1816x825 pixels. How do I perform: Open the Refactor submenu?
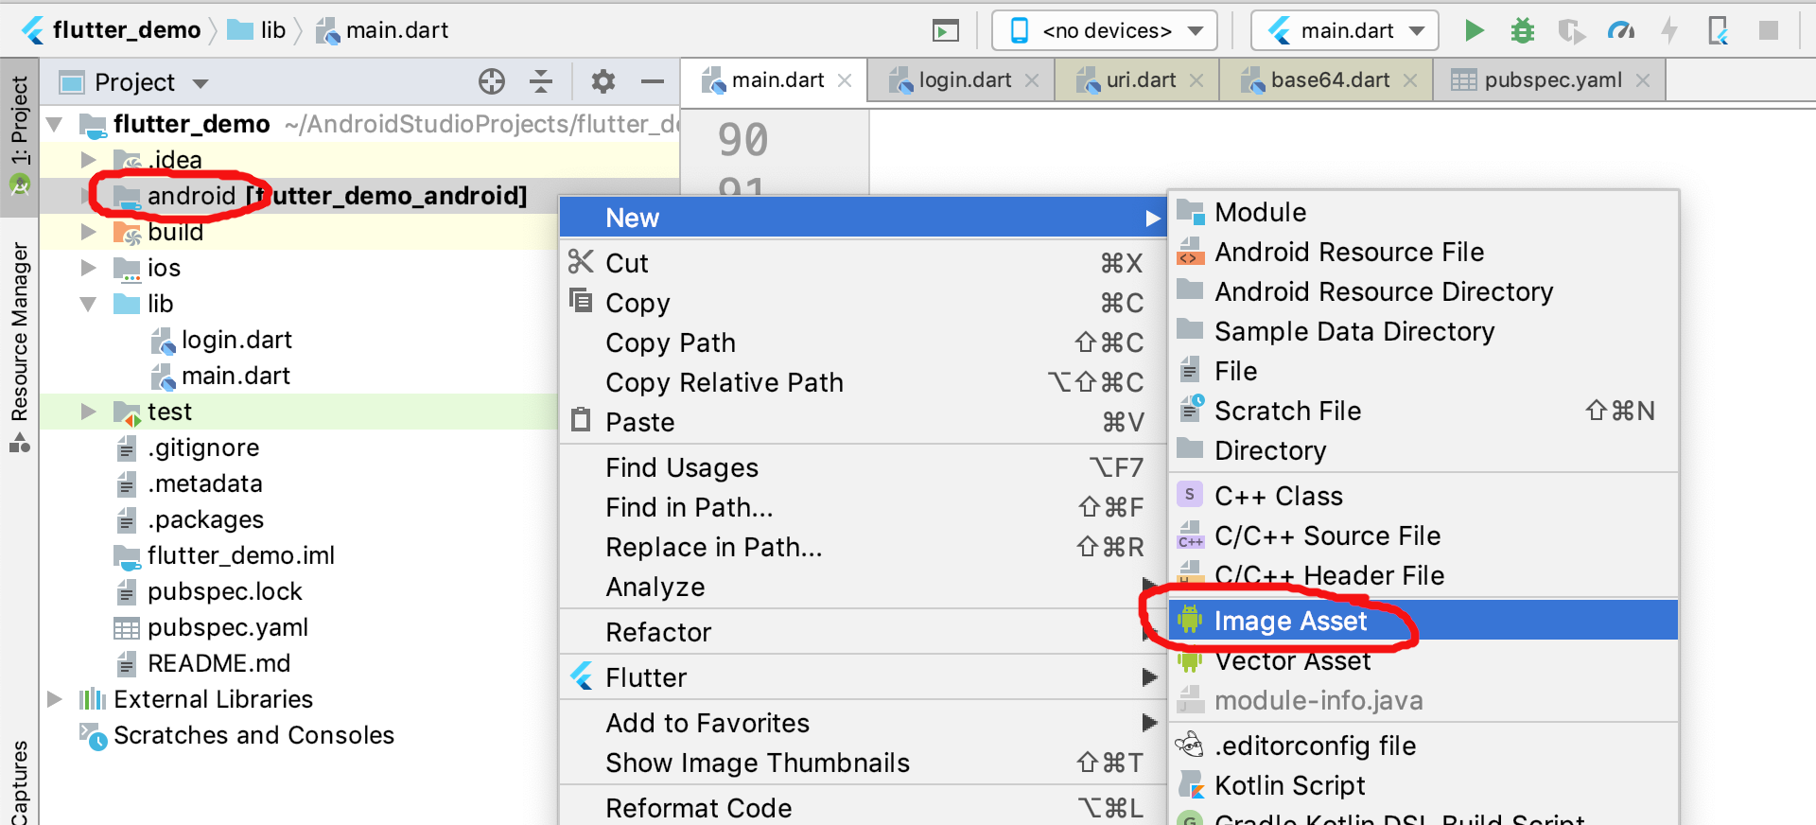click(863, 632)
